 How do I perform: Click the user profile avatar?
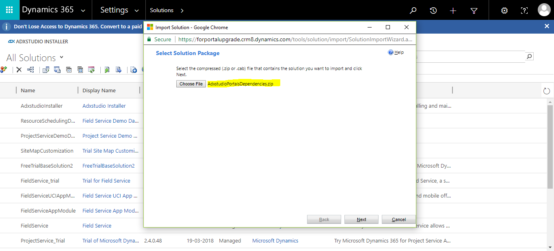[x=544, y=10]
